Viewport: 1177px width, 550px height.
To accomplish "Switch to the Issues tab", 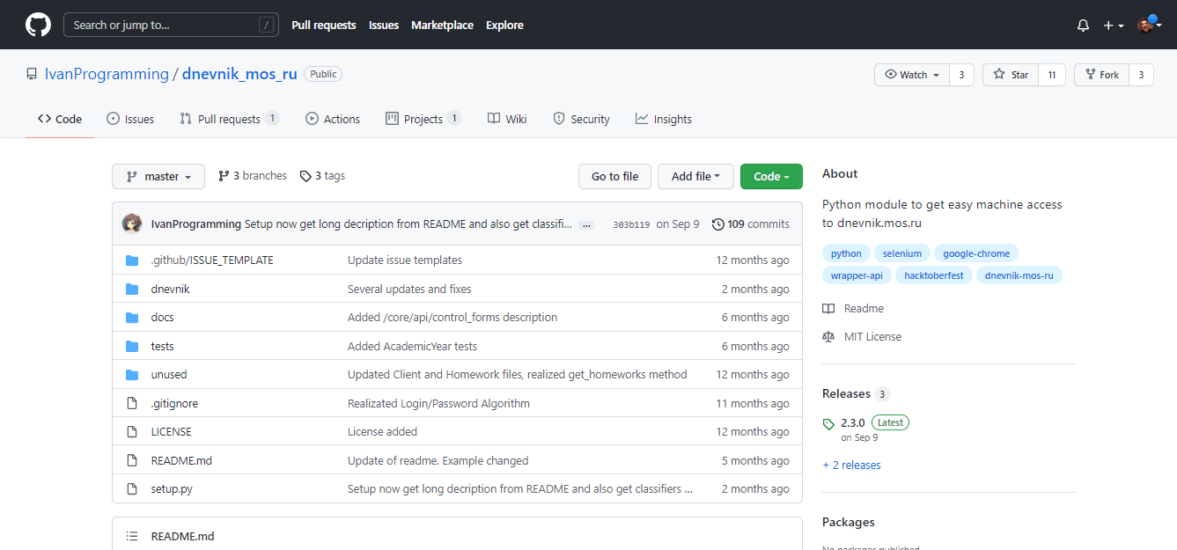I will pyautogui.click(x=130, y=119).
